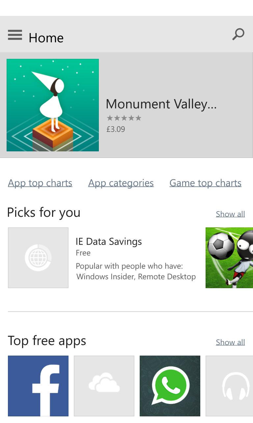Screen dimensions: 253x423
Task: Open the Monument Valley featured artwork
Action: click(x=53, y=105)
